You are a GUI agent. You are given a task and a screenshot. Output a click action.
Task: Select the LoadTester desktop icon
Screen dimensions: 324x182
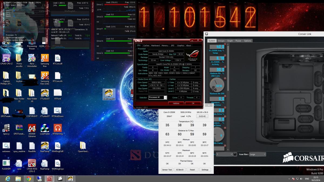pyautogui.click(x=45, y=130)
